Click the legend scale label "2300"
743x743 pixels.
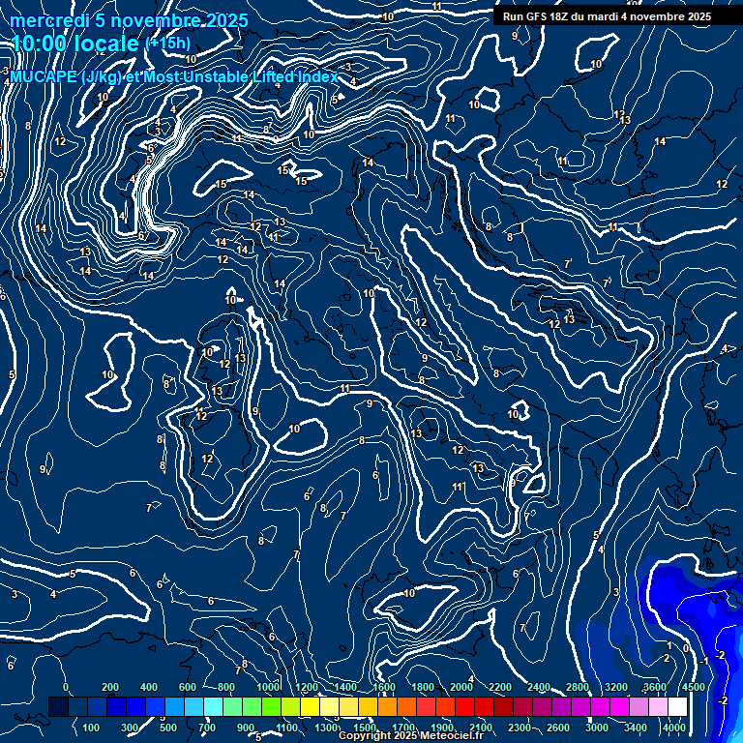point(520,728)
